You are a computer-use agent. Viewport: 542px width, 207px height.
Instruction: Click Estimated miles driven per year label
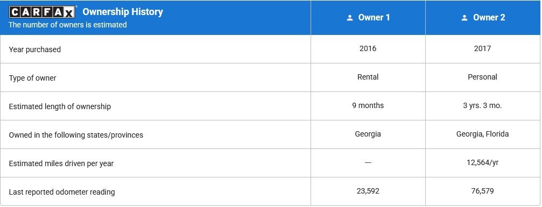[x=61, y=163]
